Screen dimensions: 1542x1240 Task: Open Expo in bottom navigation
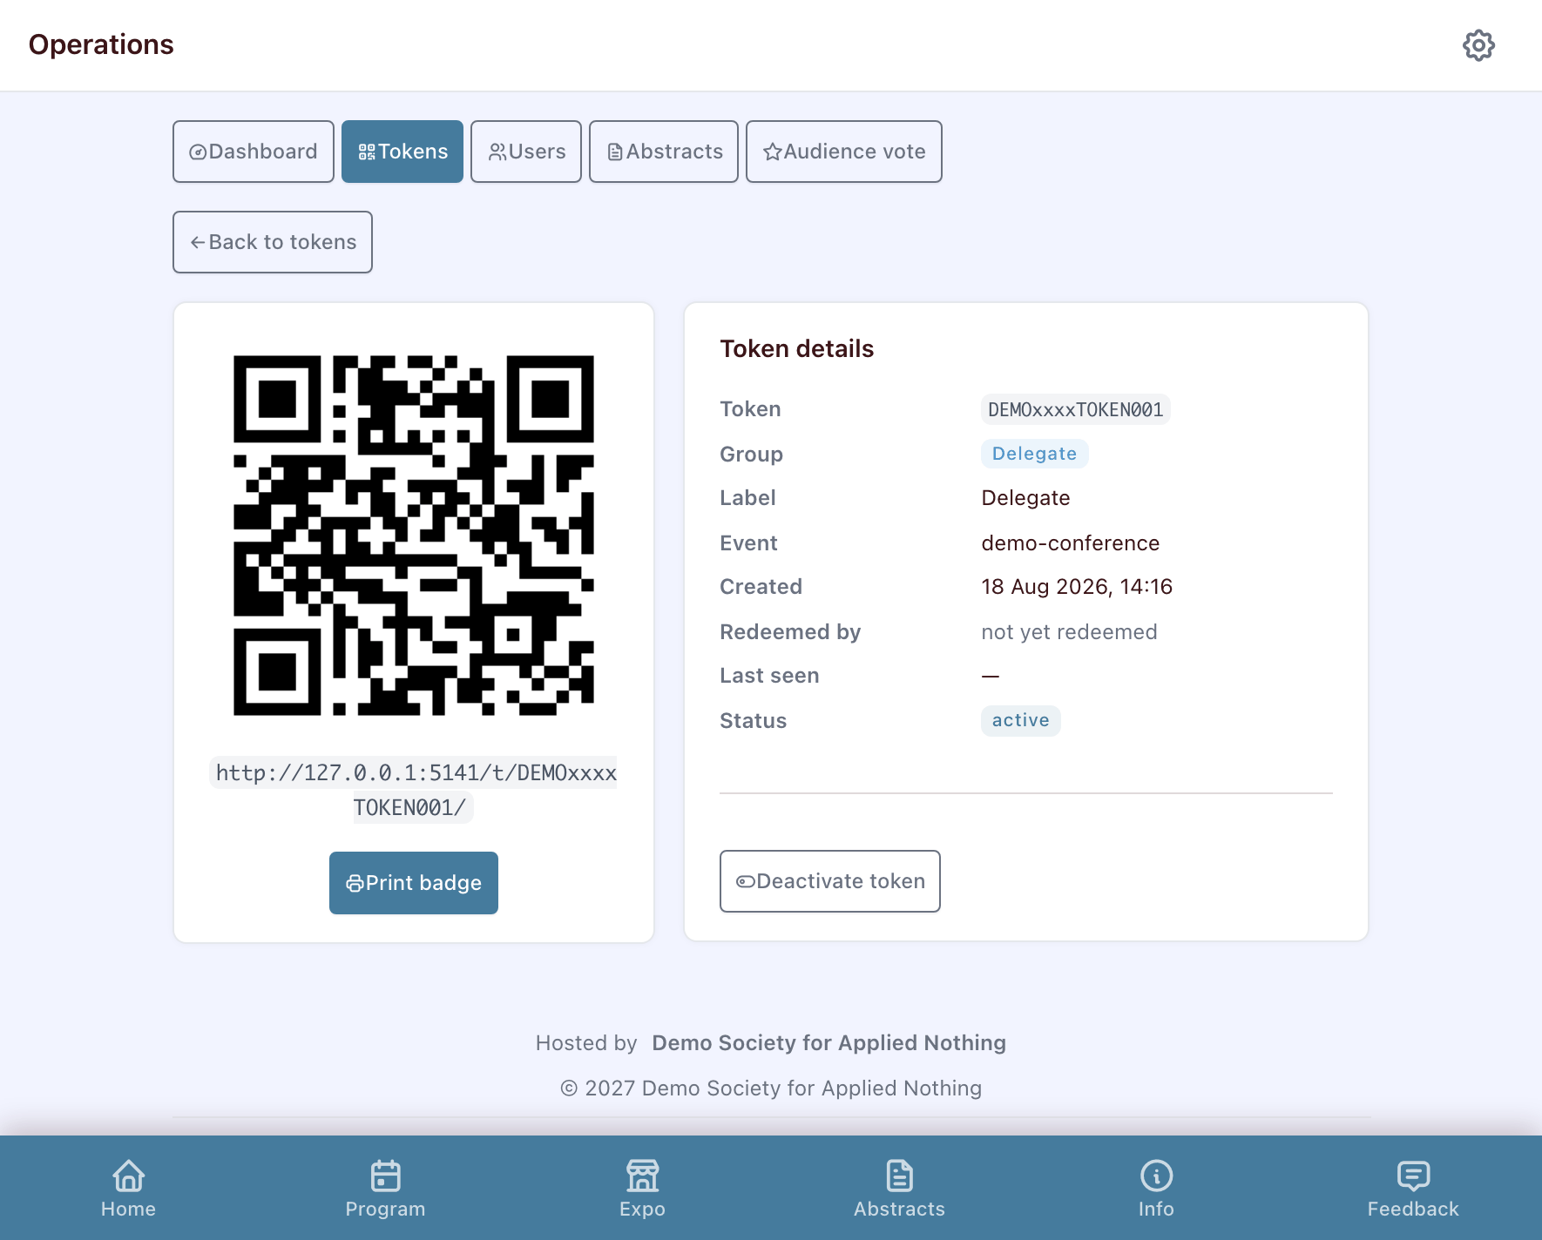click(643, 1189)
